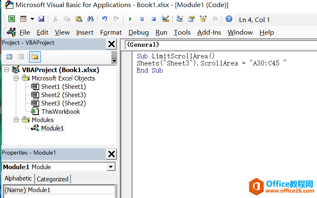Collapse the VBAProject (Book1.xlsx) node
The height and width of the screenshot is (198, 317).
[7, 70]
